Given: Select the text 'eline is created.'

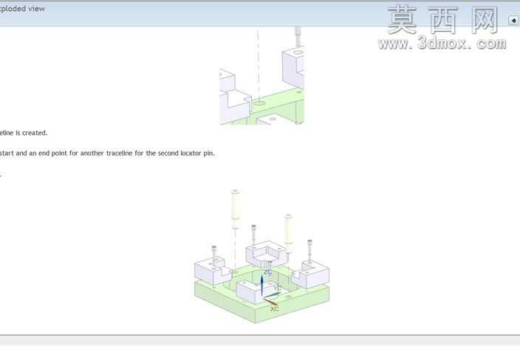Looking at the screenshot, I should pos(24,133).
